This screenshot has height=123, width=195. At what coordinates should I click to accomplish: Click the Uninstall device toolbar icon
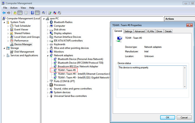[x=55, y=13]
